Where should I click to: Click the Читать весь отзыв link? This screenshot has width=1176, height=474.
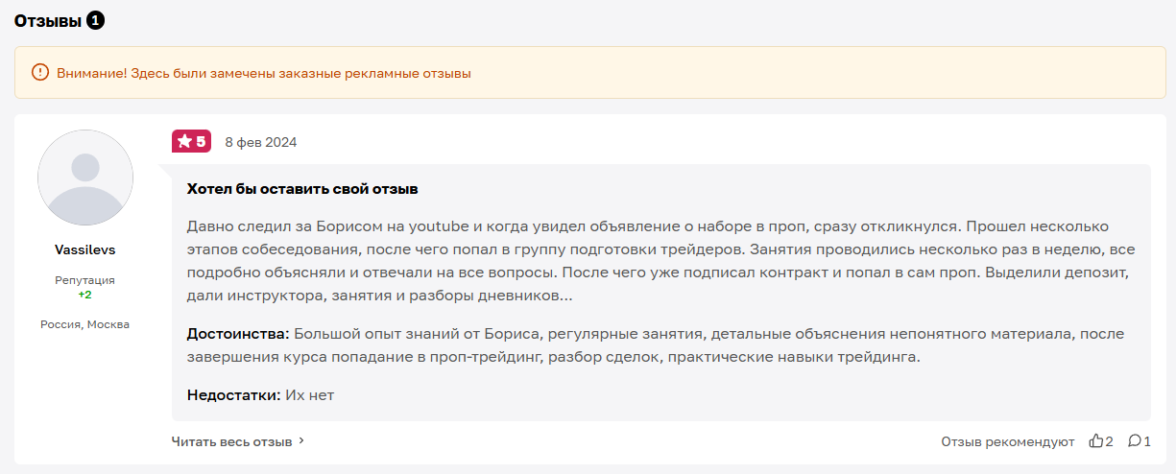pos(231,441)
